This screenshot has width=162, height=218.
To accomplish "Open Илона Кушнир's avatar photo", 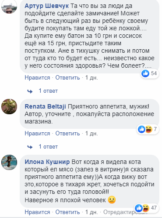I will (9, 162).
